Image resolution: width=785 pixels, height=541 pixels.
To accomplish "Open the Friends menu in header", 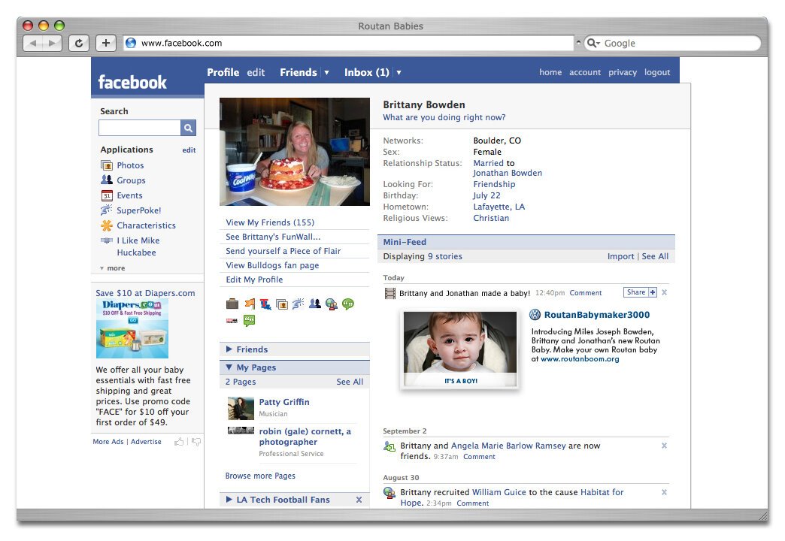I will pos(299,73).
